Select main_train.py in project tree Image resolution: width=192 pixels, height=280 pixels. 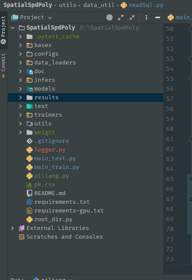point(56,167)
